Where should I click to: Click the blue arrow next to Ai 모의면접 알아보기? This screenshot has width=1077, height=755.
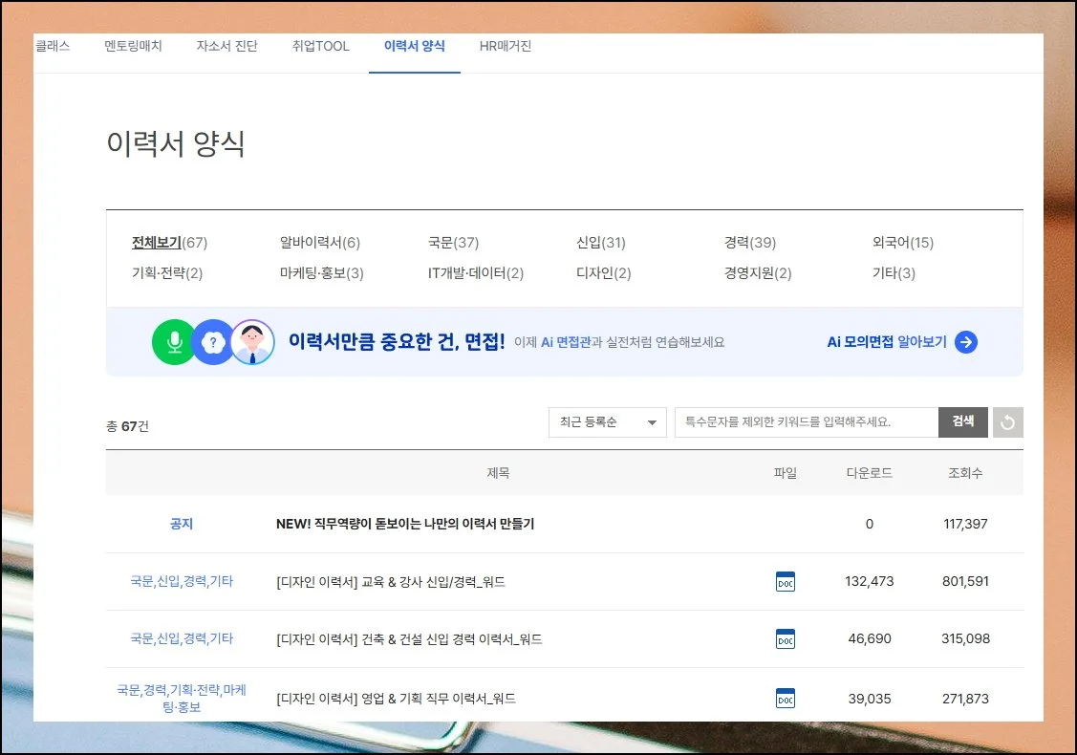965,342
